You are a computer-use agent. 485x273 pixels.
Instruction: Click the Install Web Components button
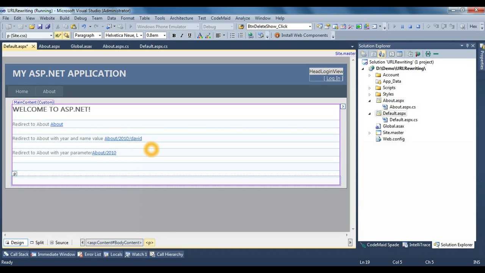click(301, 35)
